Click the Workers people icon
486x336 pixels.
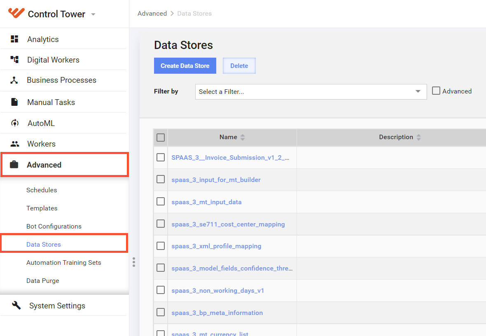(x=14, y=144)
